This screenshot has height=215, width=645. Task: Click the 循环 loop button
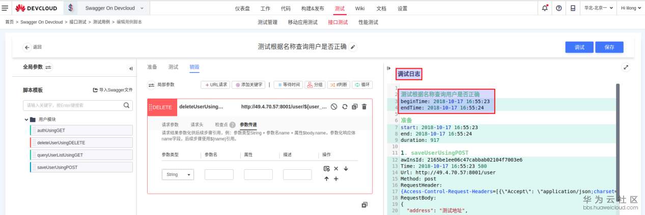point(362,85)
